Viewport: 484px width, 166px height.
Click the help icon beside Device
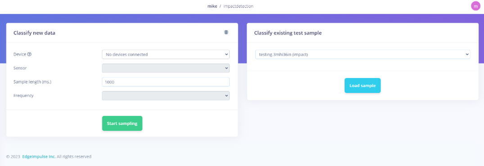tap(30, 54)
